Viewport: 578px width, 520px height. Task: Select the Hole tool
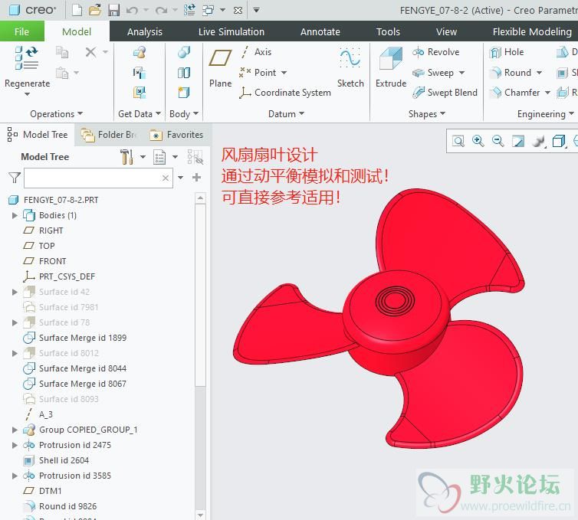(507, 52)
